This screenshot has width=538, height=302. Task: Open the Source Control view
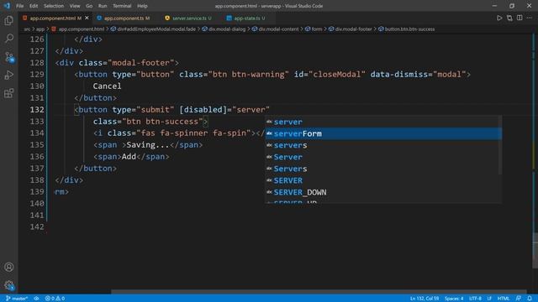[x=9, y=57]
